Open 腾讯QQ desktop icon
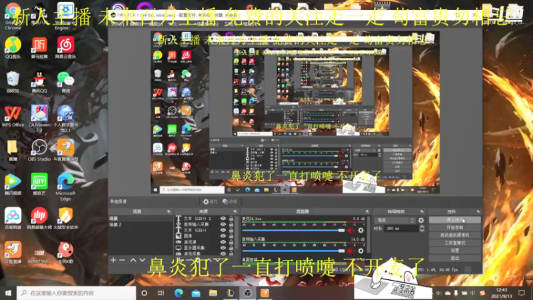 pyautogui.click(x=39, y=82)
